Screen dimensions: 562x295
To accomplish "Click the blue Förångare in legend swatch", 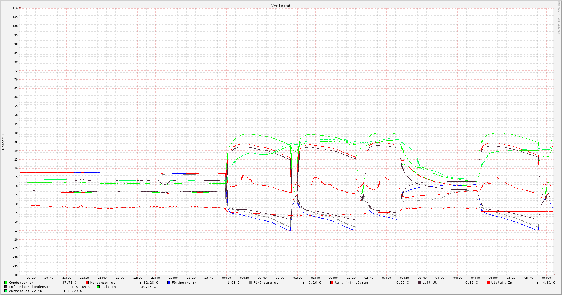I will pos(169,283).
